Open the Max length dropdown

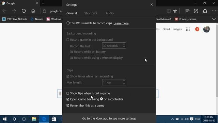tap(114, 82)
